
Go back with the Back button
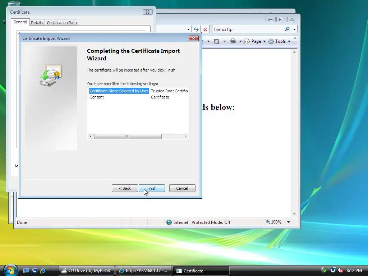pyautogui.click(x=125, y=188)
